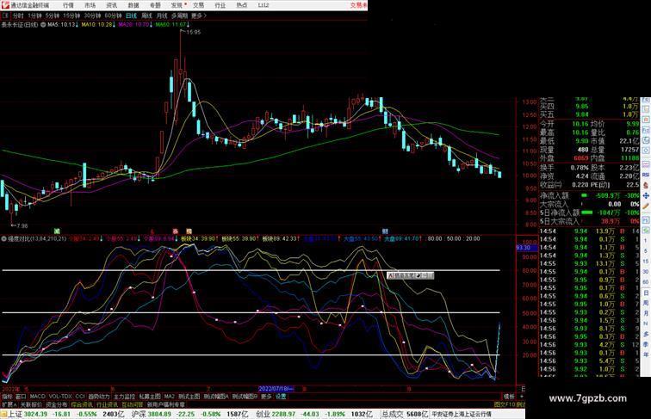The height and width of the screenshot is (419, 651).
Task: Open the 互动问答 tab
Action: [133, 404]
